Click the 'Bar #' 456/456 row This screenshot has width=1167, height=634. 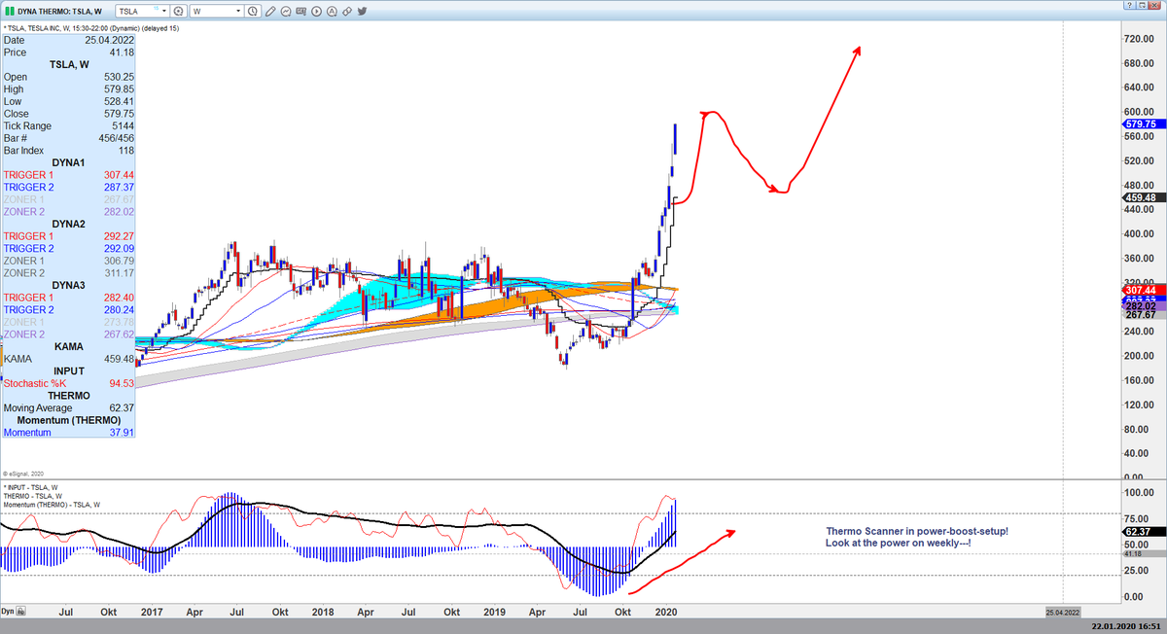pos(68,138)
